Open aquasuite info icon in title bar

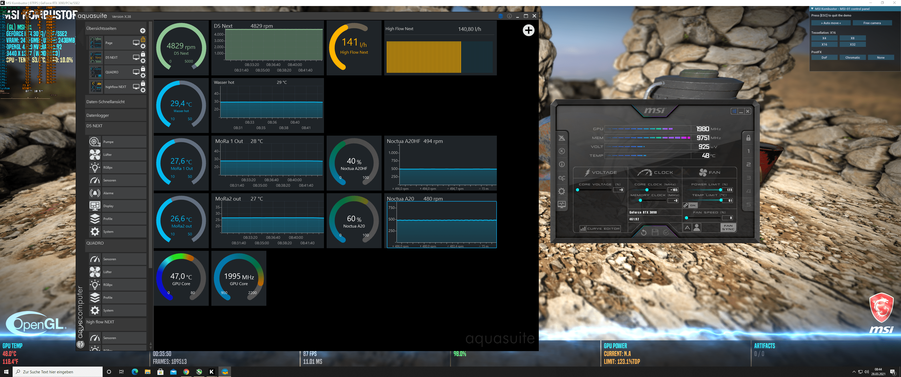click(x=509, y=16)
